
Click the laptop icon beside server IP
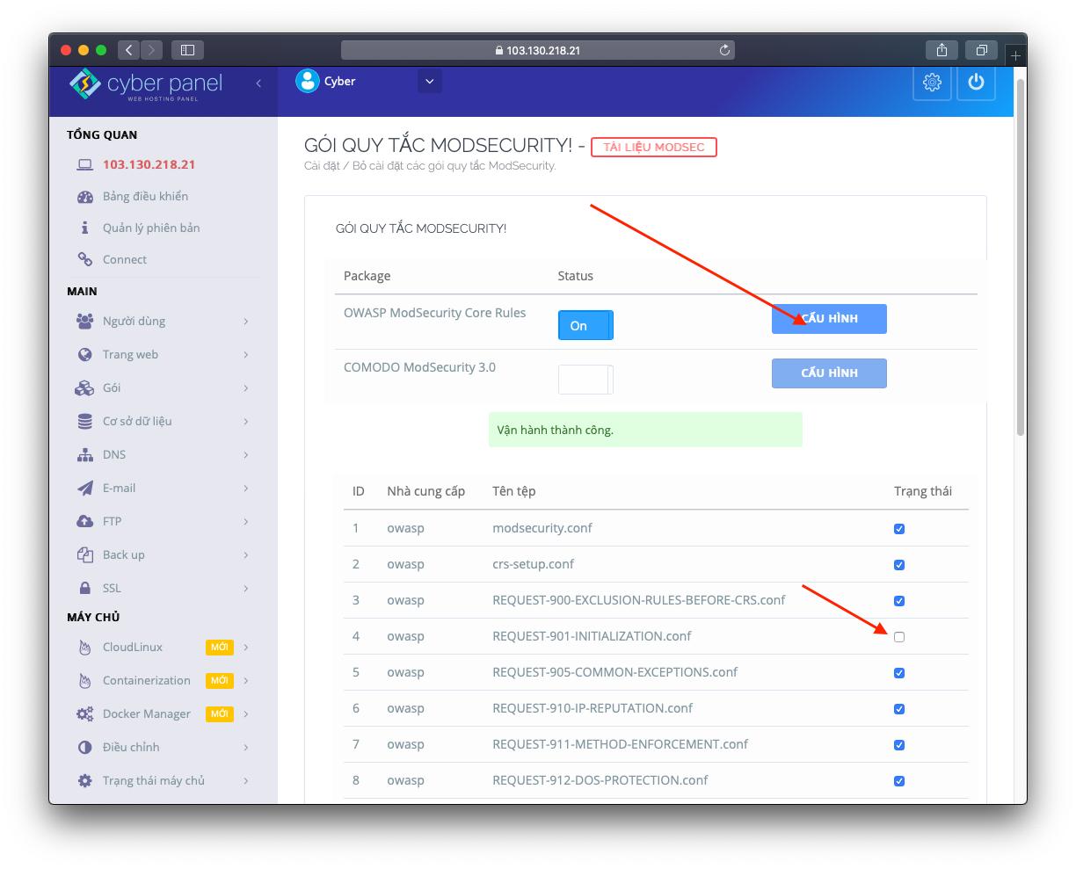click(85, 164)
